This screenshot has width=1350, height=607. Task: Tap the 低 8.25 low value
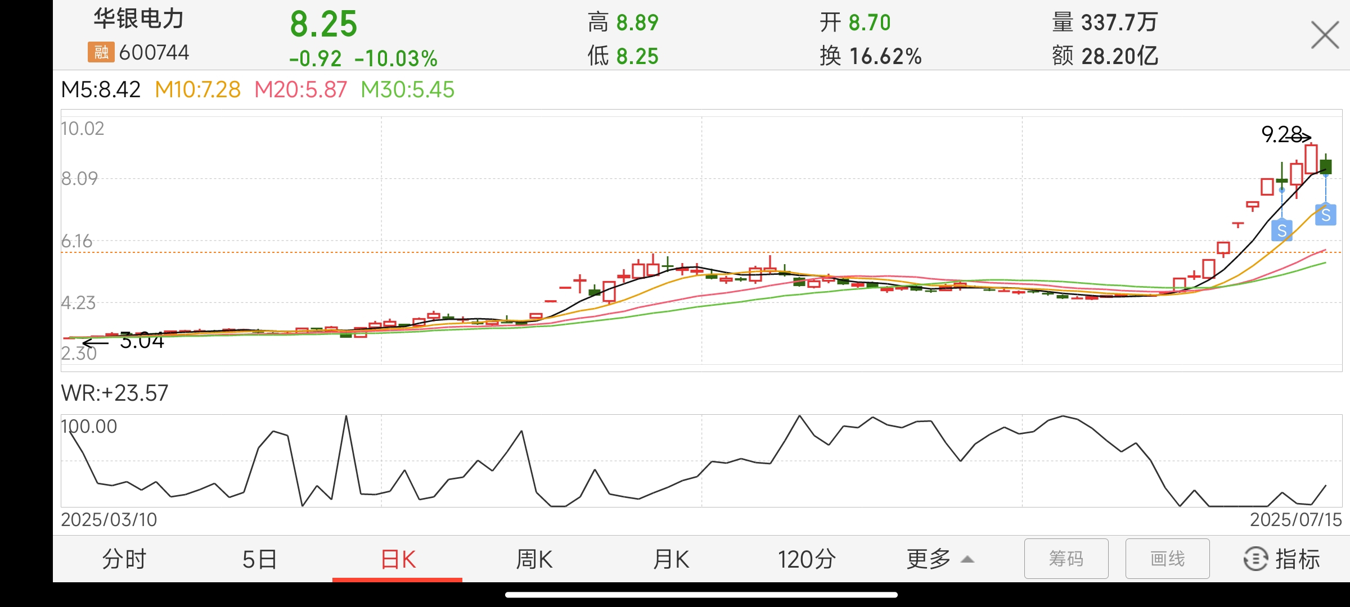tap(623, 56)
